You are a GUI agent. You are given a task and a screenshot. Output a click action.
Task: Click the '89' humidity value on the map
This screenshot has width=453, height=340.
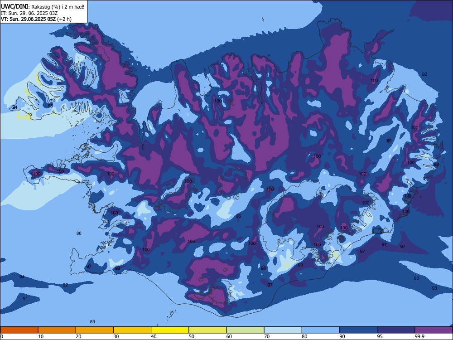coord(92,321)
